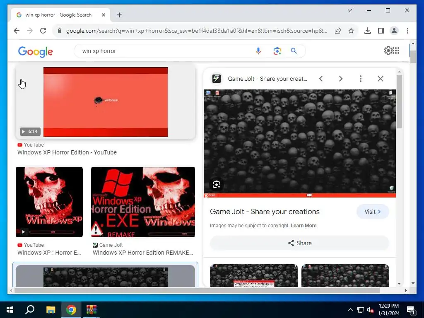Open the Chrome downloads icon

click(x=368, y=31)
